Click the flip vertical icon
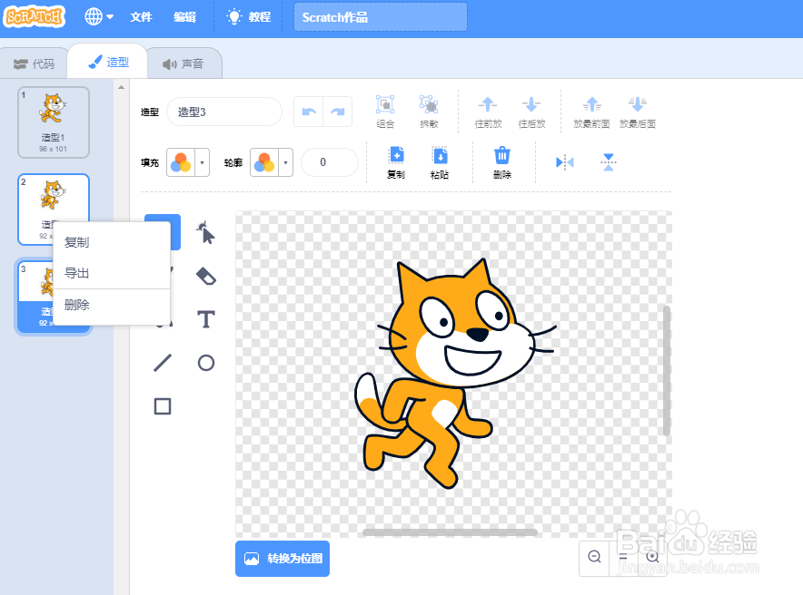This screenshot has height=595, width=803. coord(609,162)
